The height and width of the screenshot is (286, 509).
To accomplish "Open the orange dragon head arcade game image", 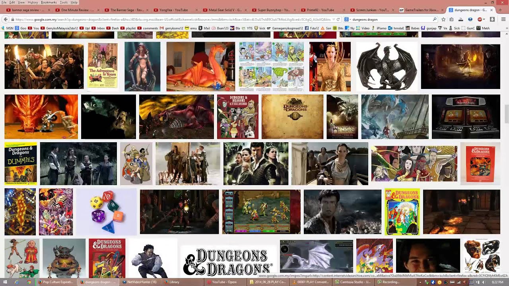I will point(41,117).
